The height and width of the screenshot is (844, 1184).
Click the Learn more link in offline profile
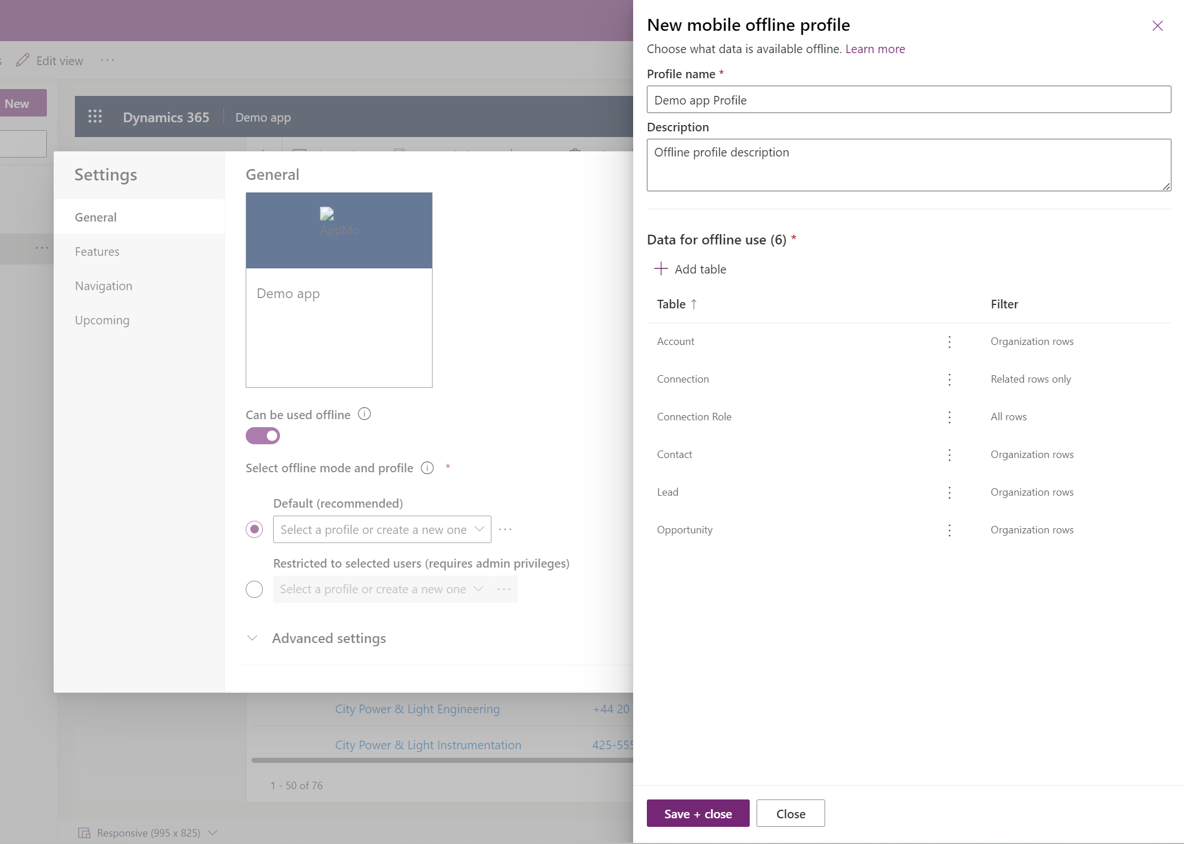point(875,47)
